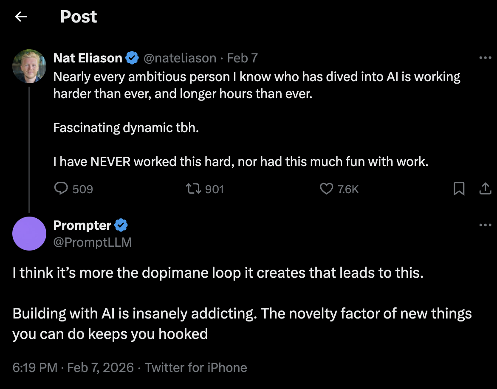Click the back arrow icon
Viewport: 497px width, 389px height.
click(21, 17)
